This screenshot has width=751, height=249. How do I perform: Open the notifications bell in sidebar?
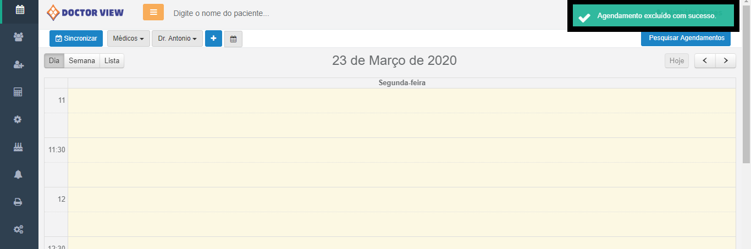point(19,174)
